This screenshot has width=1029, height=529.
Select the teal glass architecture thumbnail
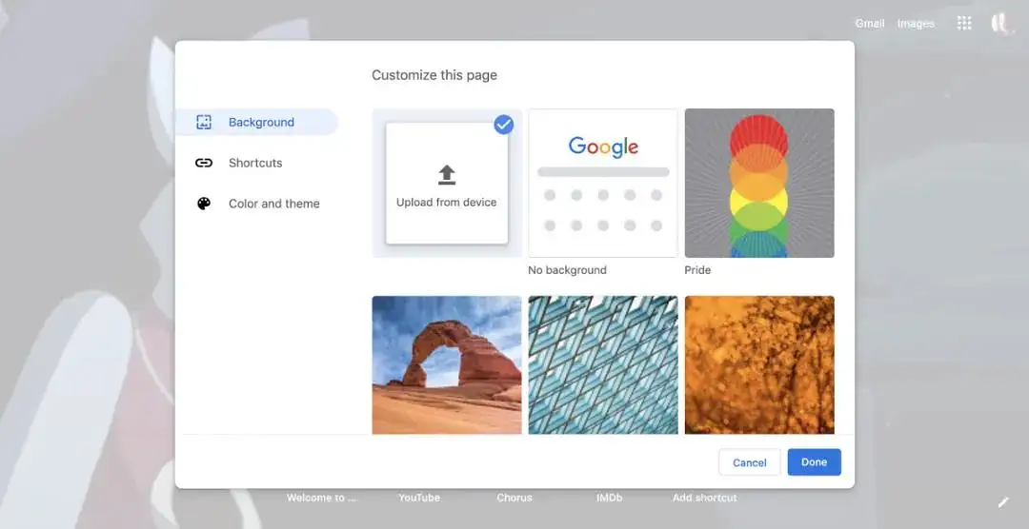click(x=603, y=364)
